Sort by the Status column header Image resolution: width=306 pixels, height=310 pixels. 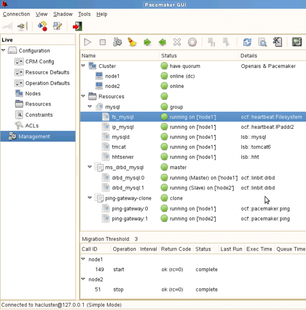click(x=199, y=56)
